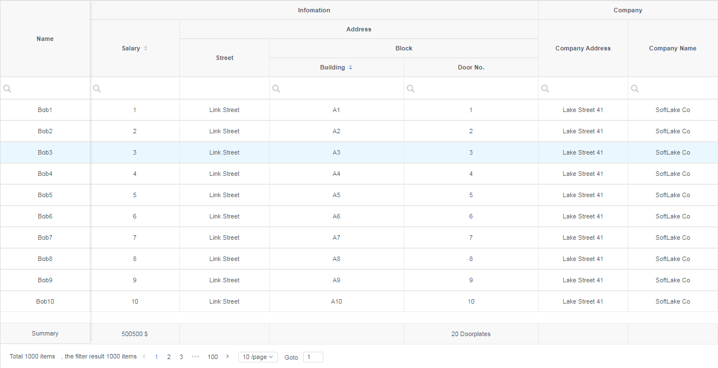Click the search icon in Name filter

[7, 88]
